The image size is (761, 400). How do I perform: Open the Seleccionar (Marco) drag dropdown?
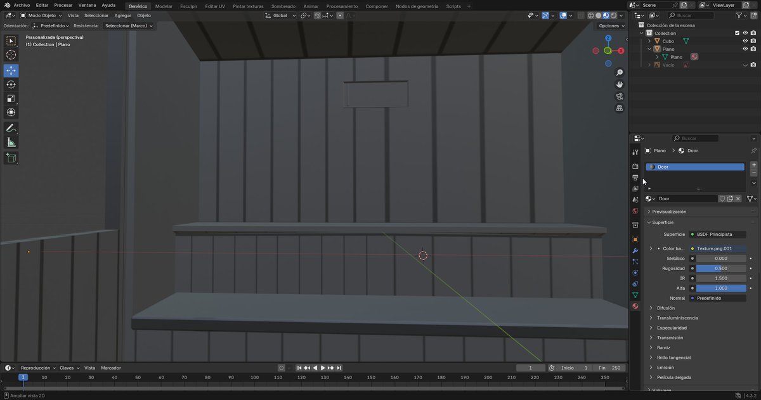129,26
